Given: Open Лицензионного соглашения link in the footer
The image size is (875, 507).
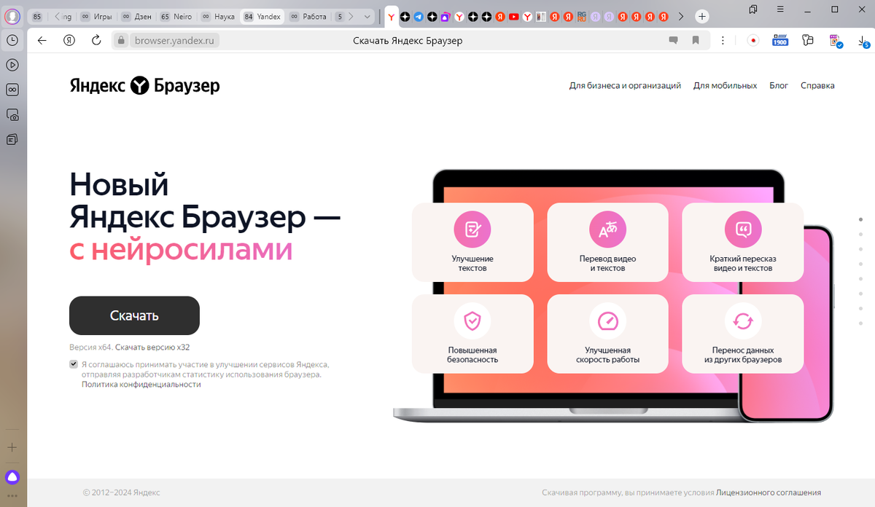Looking at the screenshot, I should coord(769,492).
